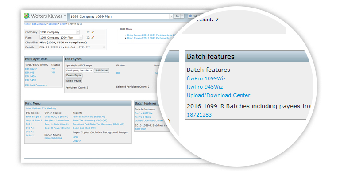Open the Recipient Instructions link
The image size is (340, 171).
click(57, 120)
